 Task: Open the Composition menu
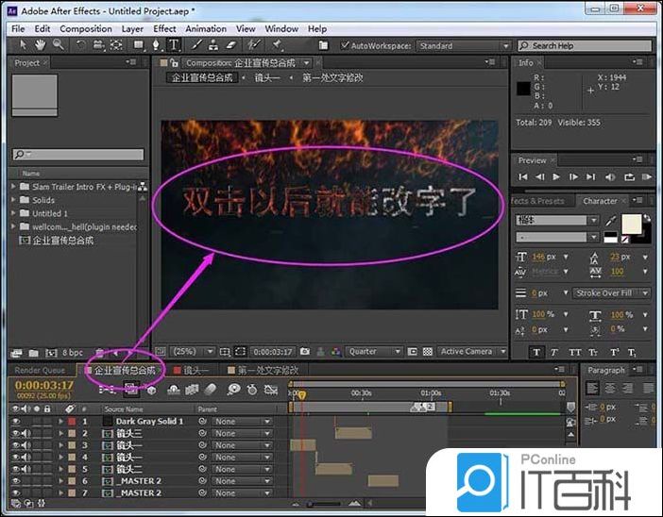pyautogui.click(x=85, y=29)
